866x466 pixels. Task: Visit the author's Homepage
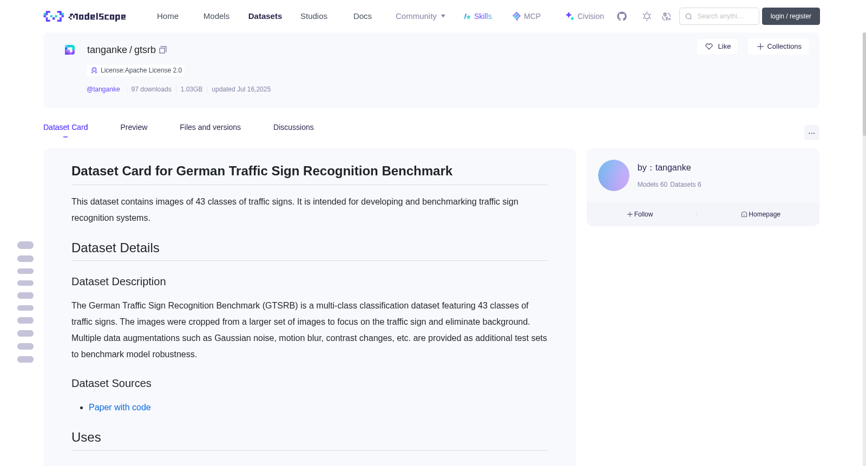[x=760, y=214]
